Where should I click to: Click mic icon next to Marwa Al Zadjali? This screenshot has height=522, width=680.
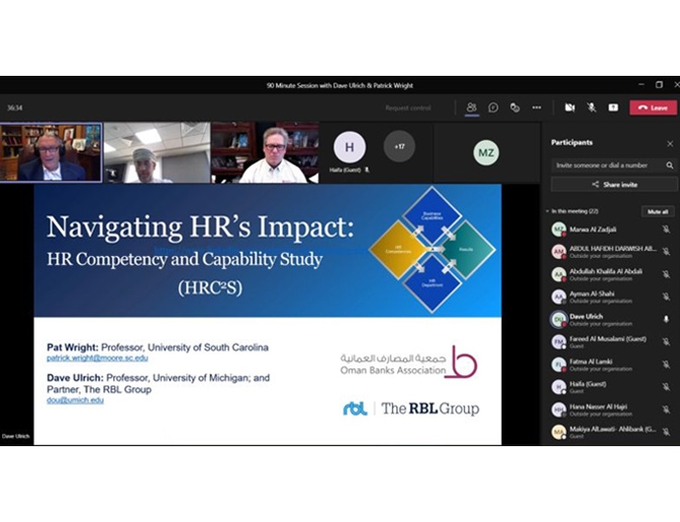(x=666, y=229)
